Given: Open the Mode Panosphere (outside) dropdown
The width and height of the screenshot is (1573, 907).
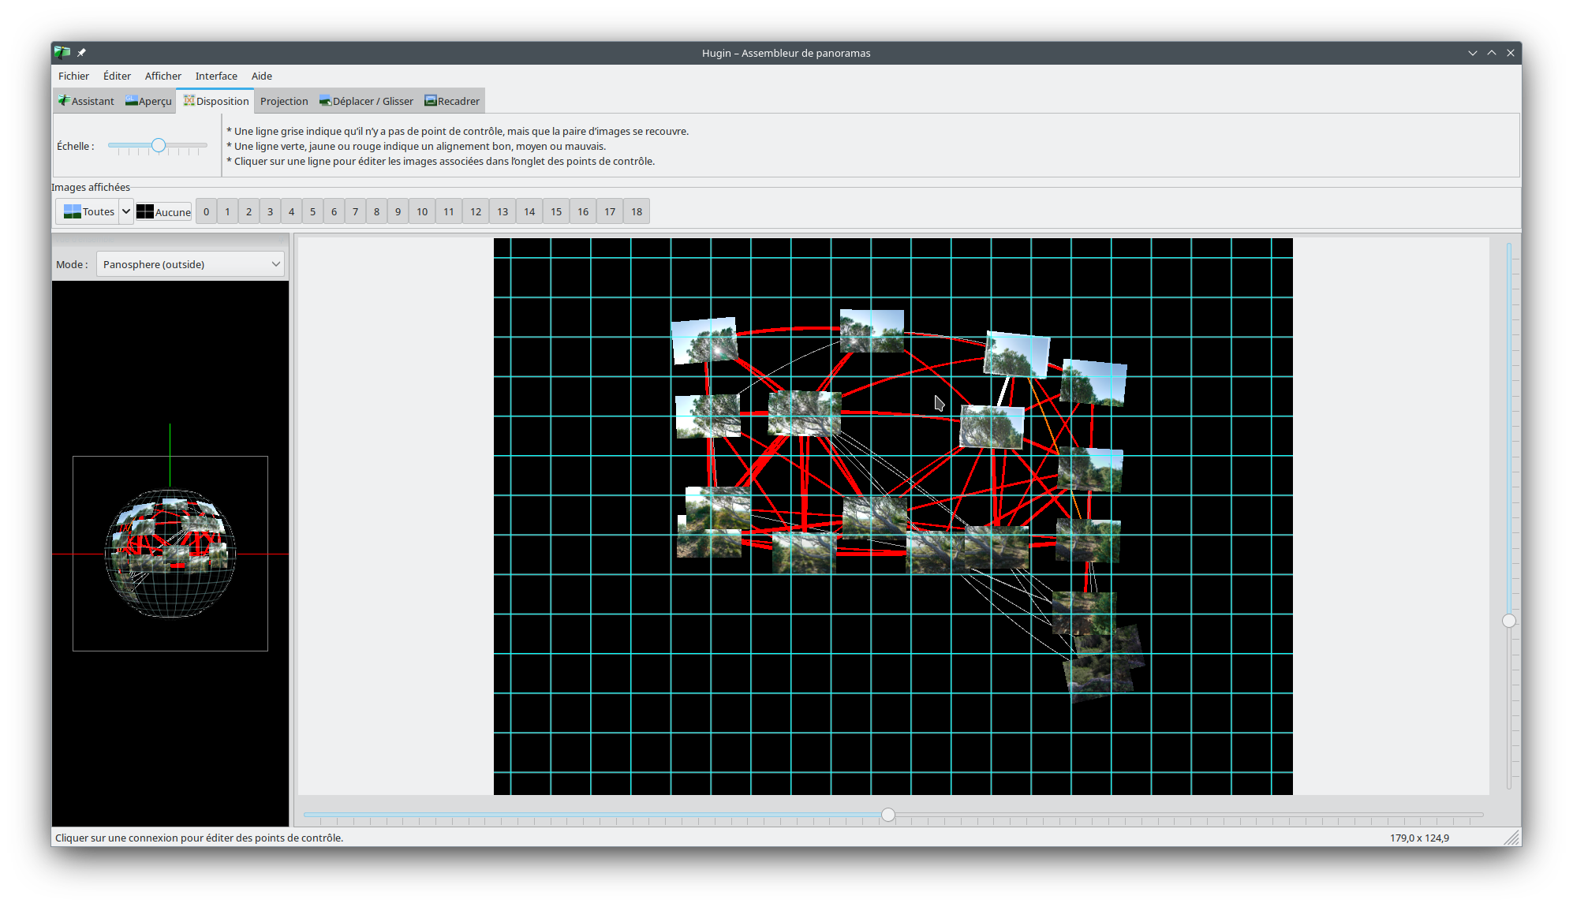Looking at the screenshot, I should tap(191, 264).
